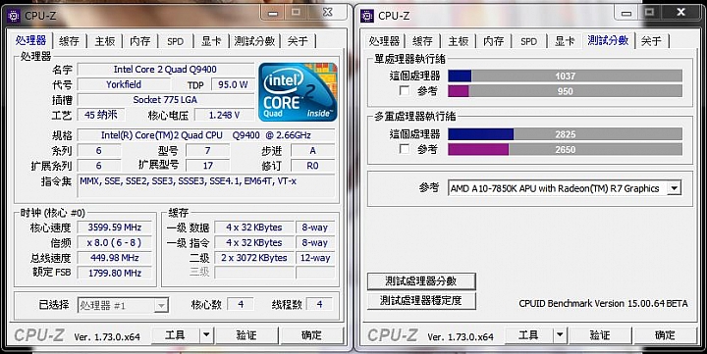Open 显卡 tab in left window

click(x=210, y=41)
